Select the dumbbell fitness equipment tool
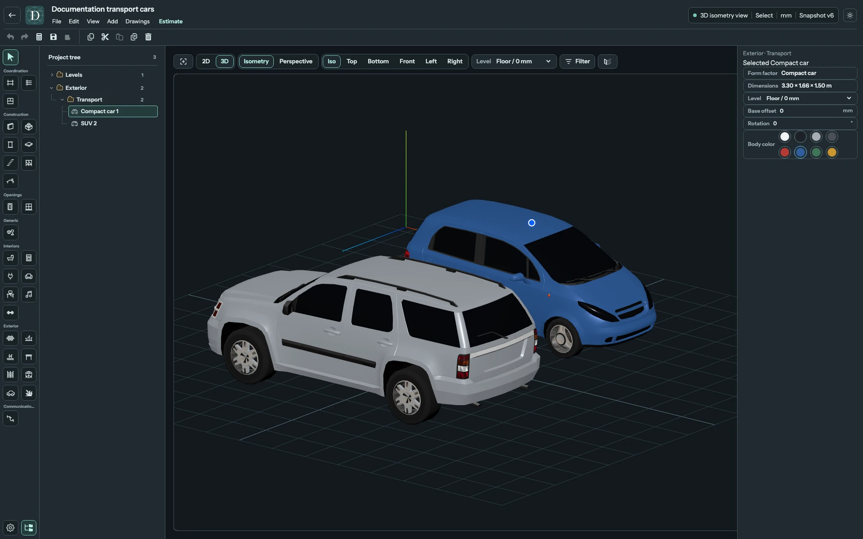This screenshot has height=539, width=863. click(10, 313)
